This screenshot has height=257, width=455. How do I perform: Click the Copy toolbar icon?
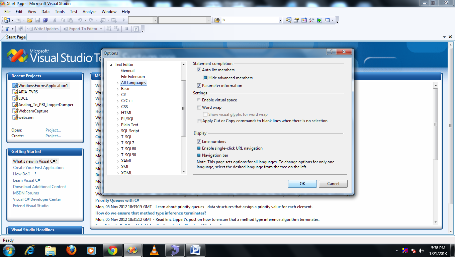63,20
